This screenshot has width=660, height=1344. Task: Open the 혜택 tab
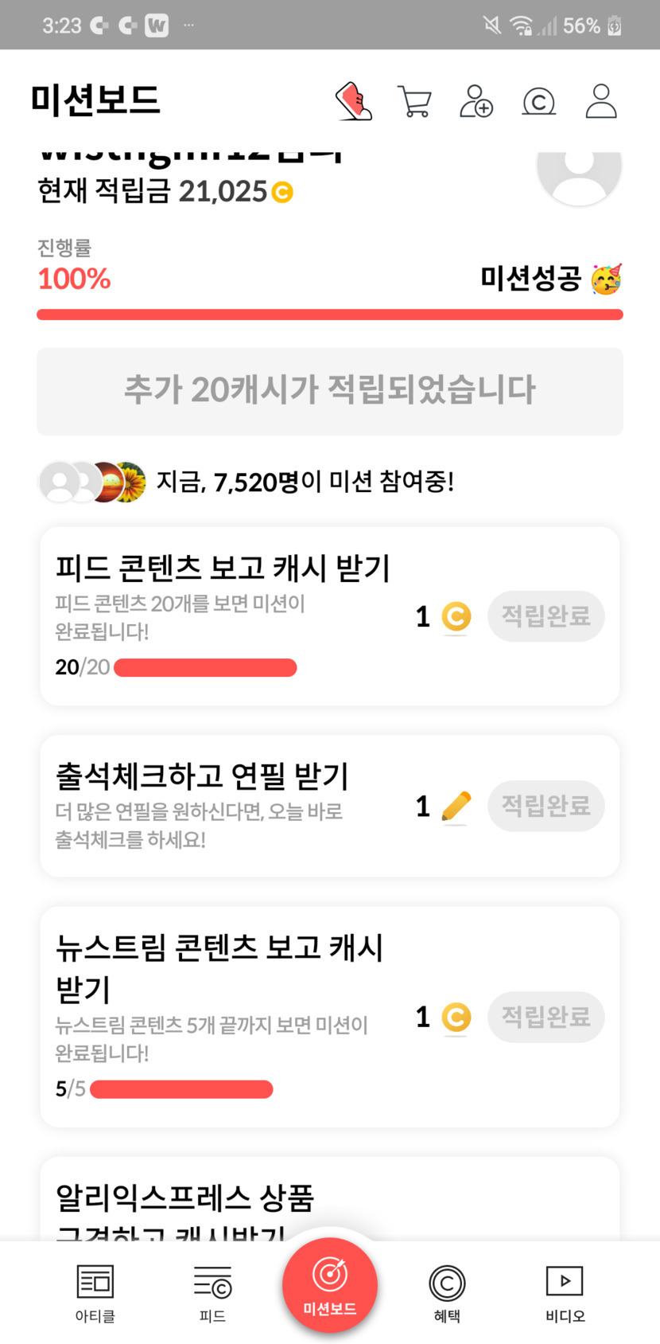[447, 1292]
